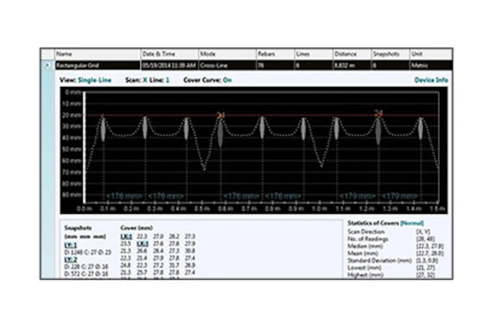Sort by the 'Lines' column header
492x327 pixels.
314,54
